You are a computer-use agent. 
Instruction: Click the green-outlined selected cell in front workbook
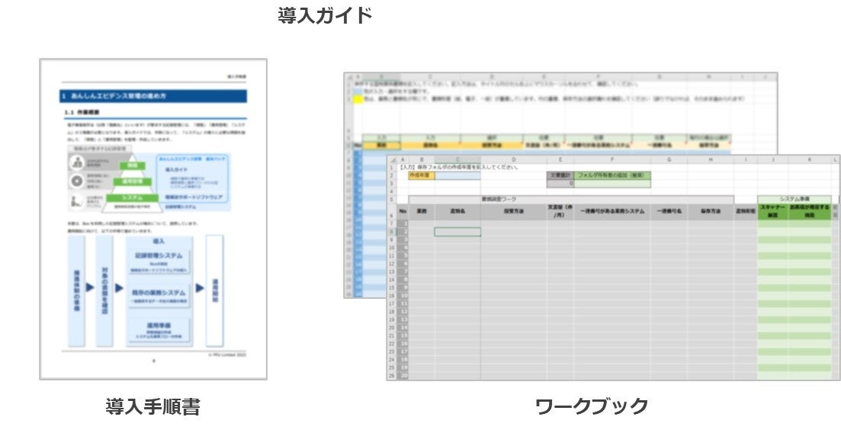[x=457, y=232]
